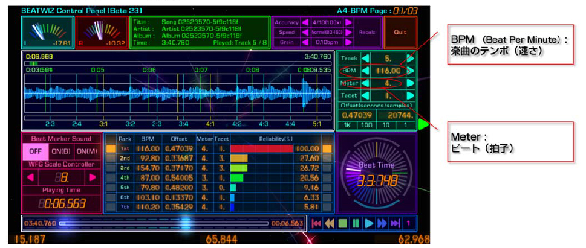Tick the box after the 20.56 reliability value

coord(327,178)
